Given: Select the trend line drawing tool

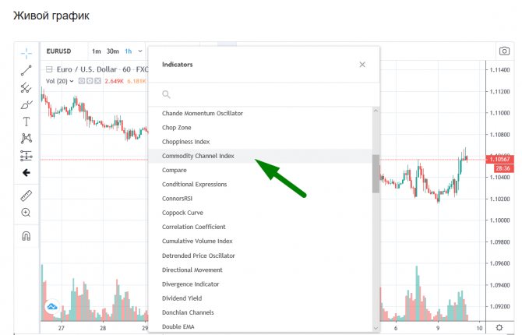Looking at the screenshot, I should click(26, 70).
